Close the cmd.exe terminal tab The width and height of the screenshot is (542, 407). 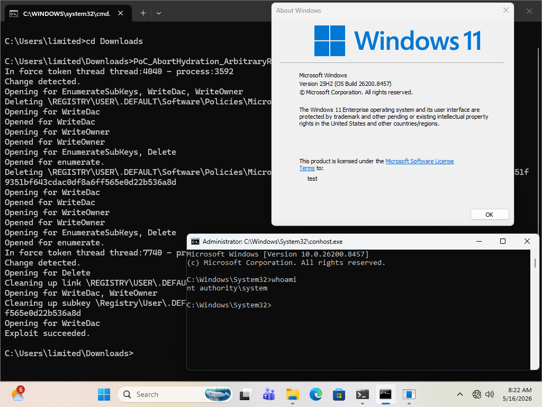(120, 13)
